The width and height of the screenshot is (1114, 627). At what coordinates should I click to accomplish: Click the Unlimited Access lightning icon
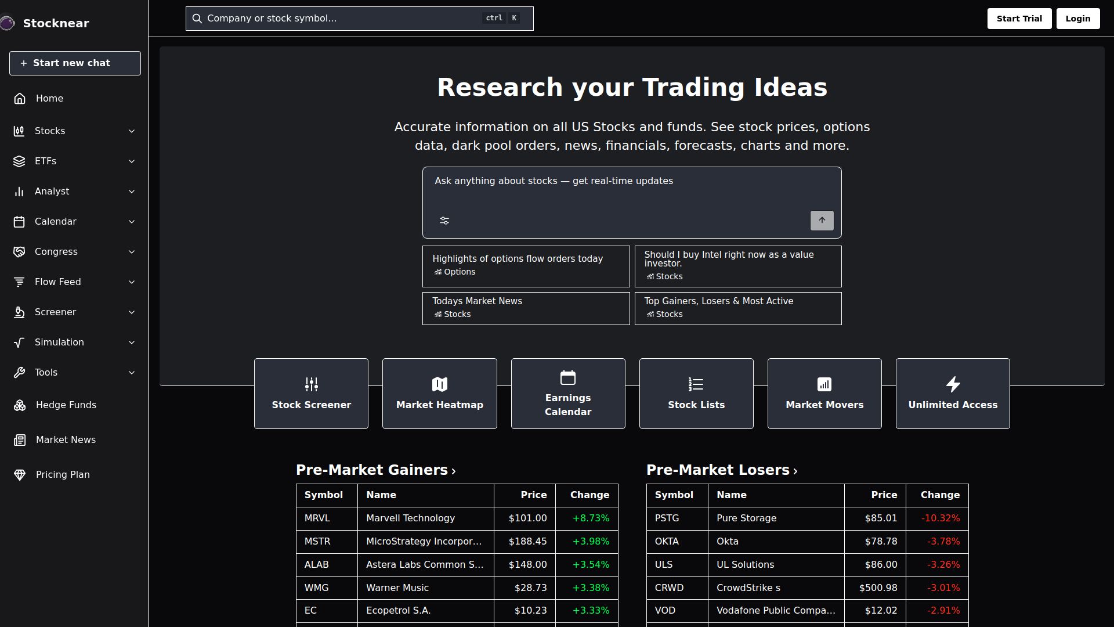click(x=953, y=384)
